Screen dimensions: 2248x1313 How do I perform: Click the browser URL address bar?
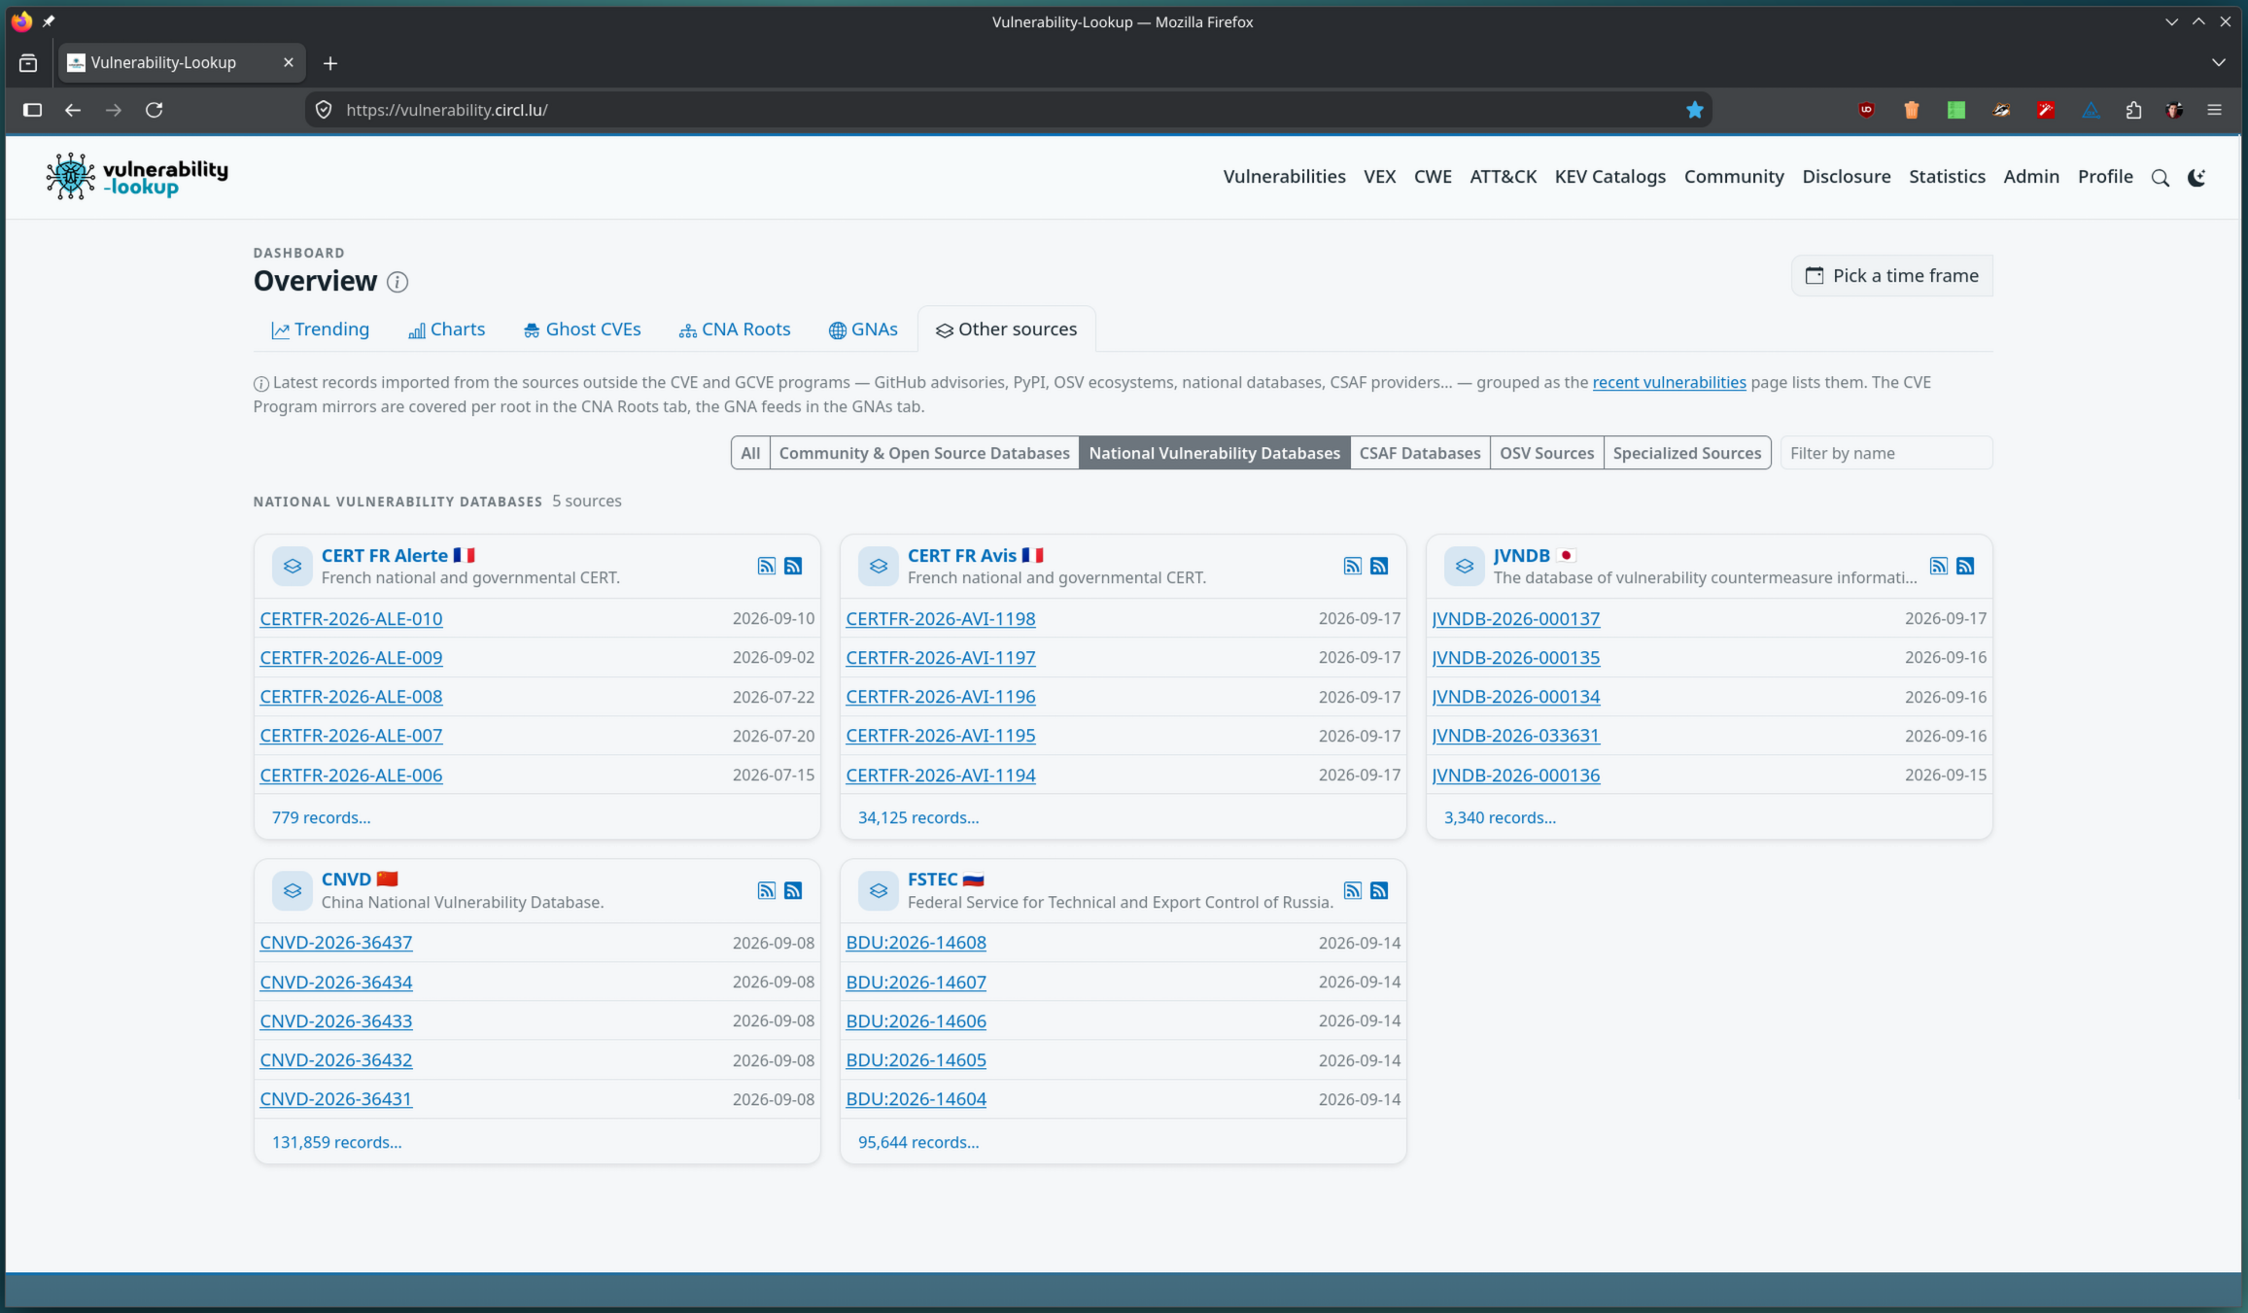tap(1008, 110)
